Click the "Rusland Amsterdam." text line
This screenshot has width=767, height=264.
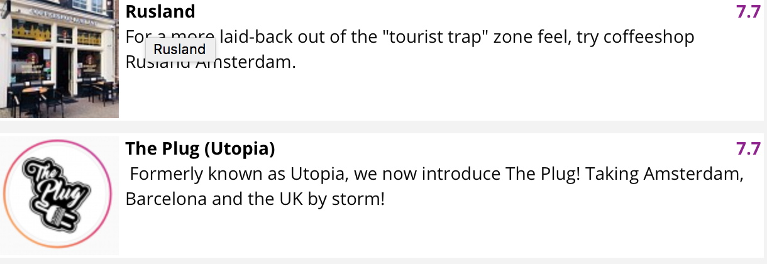point(211,62)
